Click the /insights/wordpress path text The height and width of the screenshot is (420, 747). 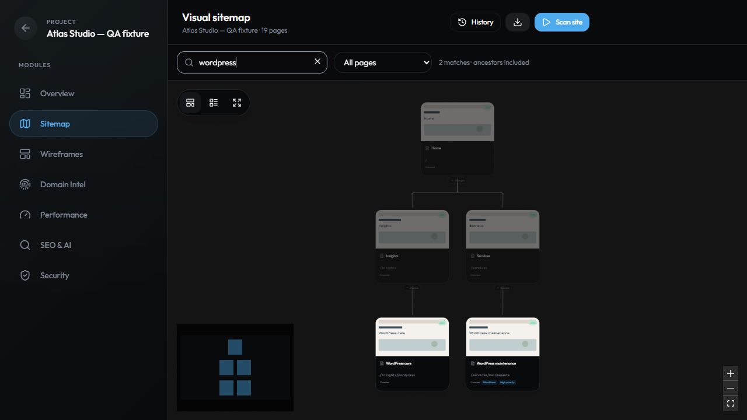[397, 375]
